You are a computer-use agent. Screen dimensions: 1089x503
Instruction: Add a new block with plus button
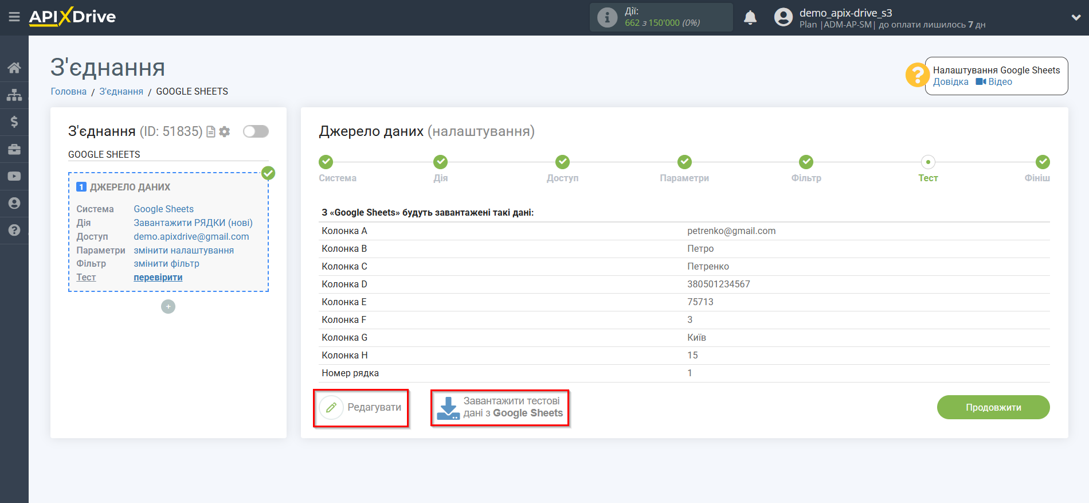pos(168,307)
